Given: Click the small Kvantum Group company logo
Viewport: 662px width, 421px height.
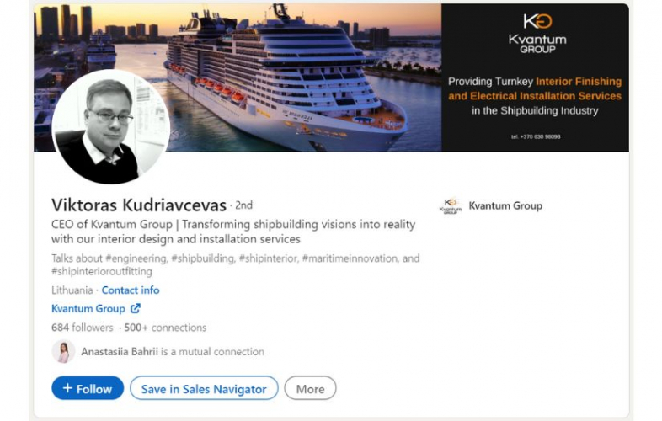Looking at the screenshot, I should click(451, 206).
